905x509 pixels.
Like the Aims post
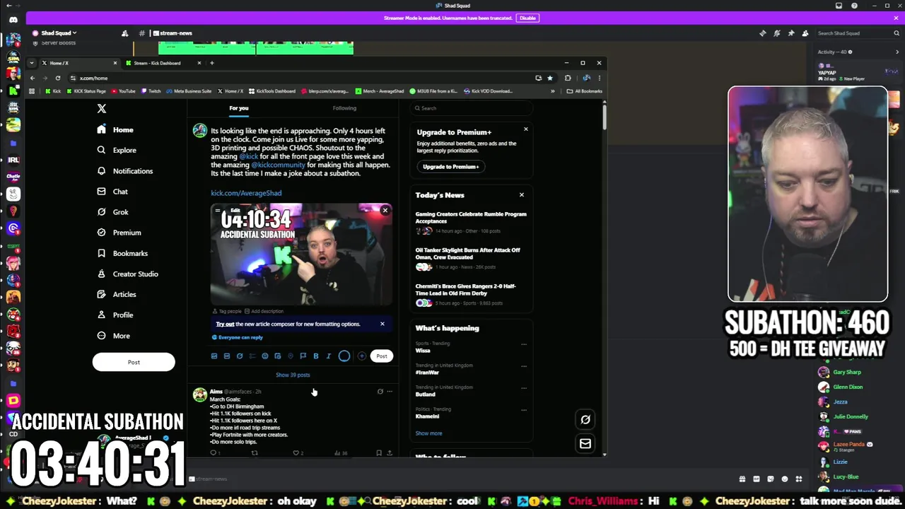296,452
